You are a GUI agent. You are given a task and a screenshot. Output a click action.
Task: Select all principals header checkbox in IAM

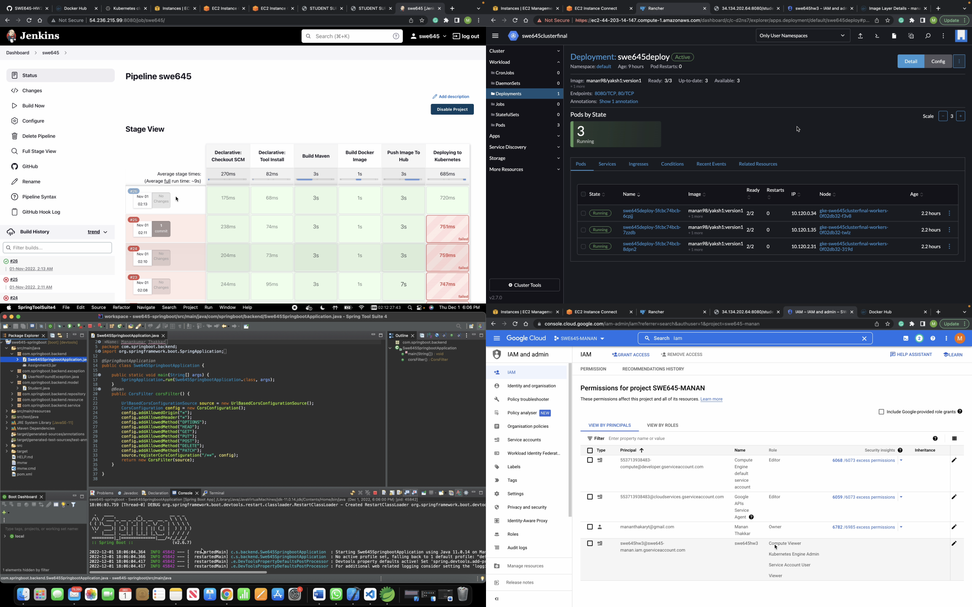[x=590, y=451]
